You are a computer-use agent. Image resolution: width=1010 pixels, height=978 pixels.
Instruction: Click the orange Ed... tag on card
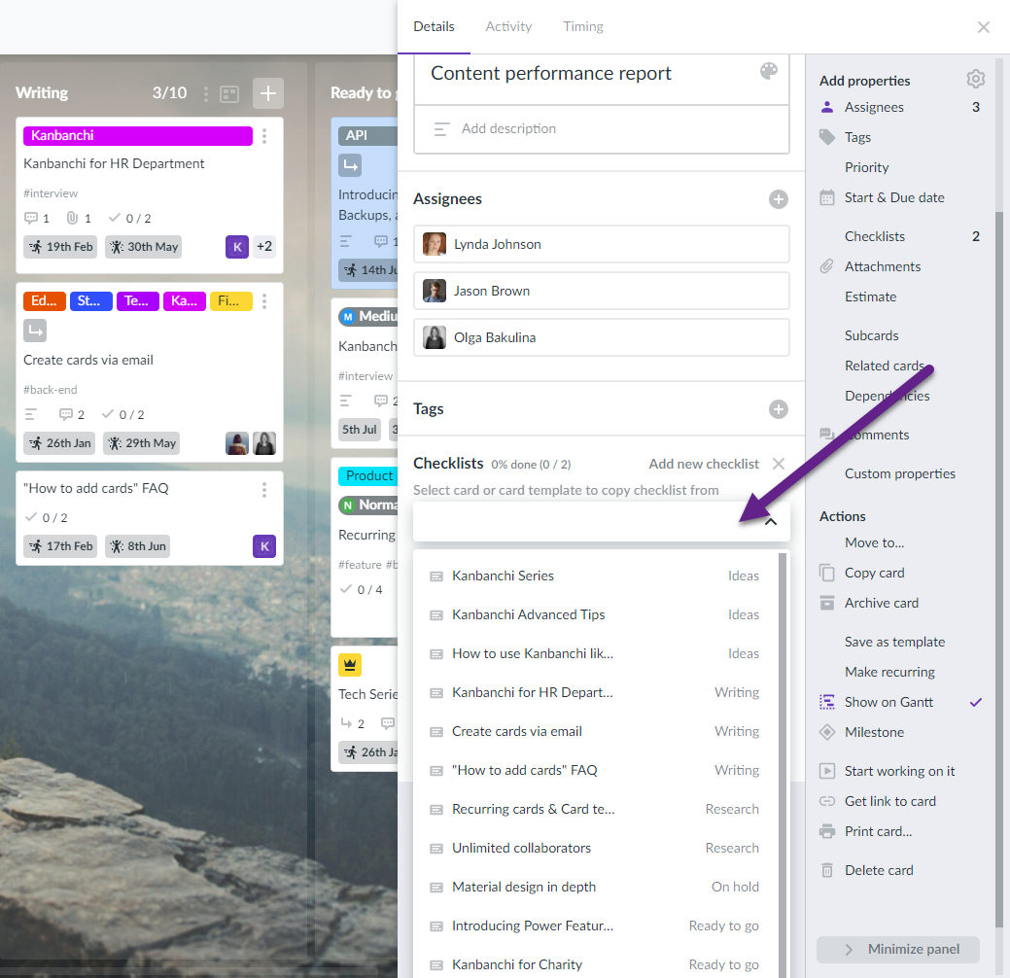45,300
